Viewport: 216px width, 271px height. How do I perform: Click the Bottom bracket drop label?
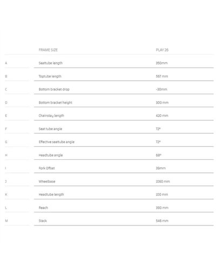tap(54, 89)
